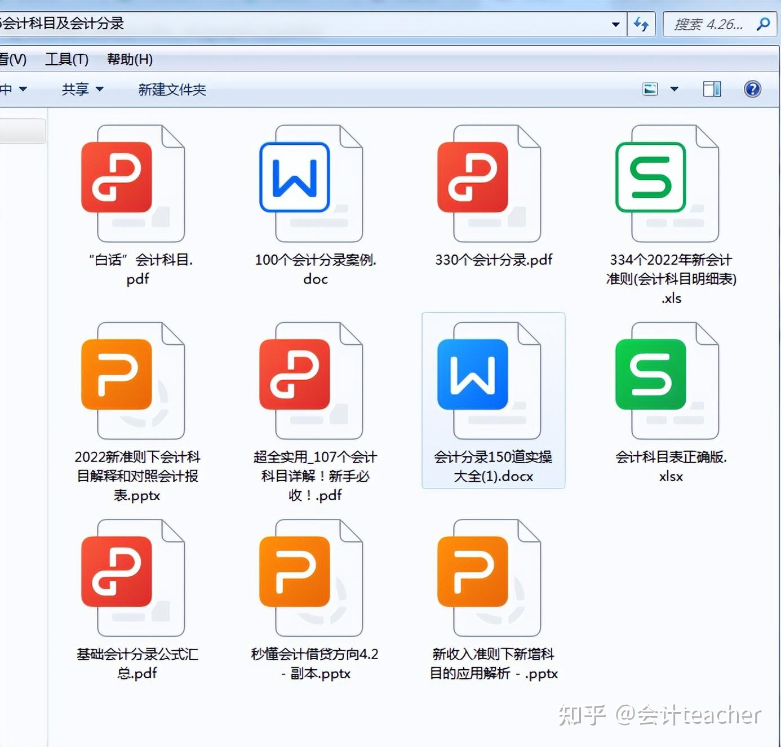Click the 新建文件夹 button
Image resolution: width=781 pixels, height=747 pixels.
click(x=171, y=89)
